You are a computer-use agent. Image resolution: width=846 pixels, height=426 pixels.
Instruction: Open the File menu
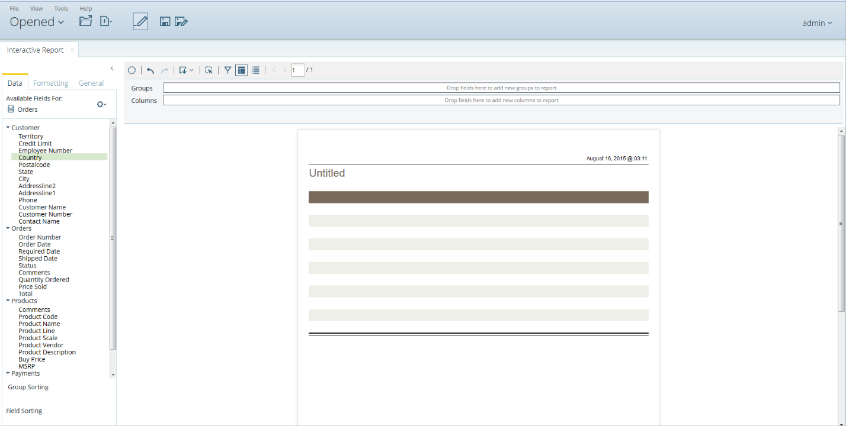coord(14,8)
